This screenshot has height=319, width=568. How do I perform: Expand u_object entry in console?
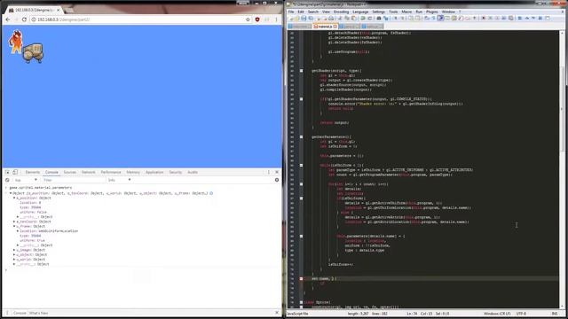pyautogui.click(x=14, y=254)
